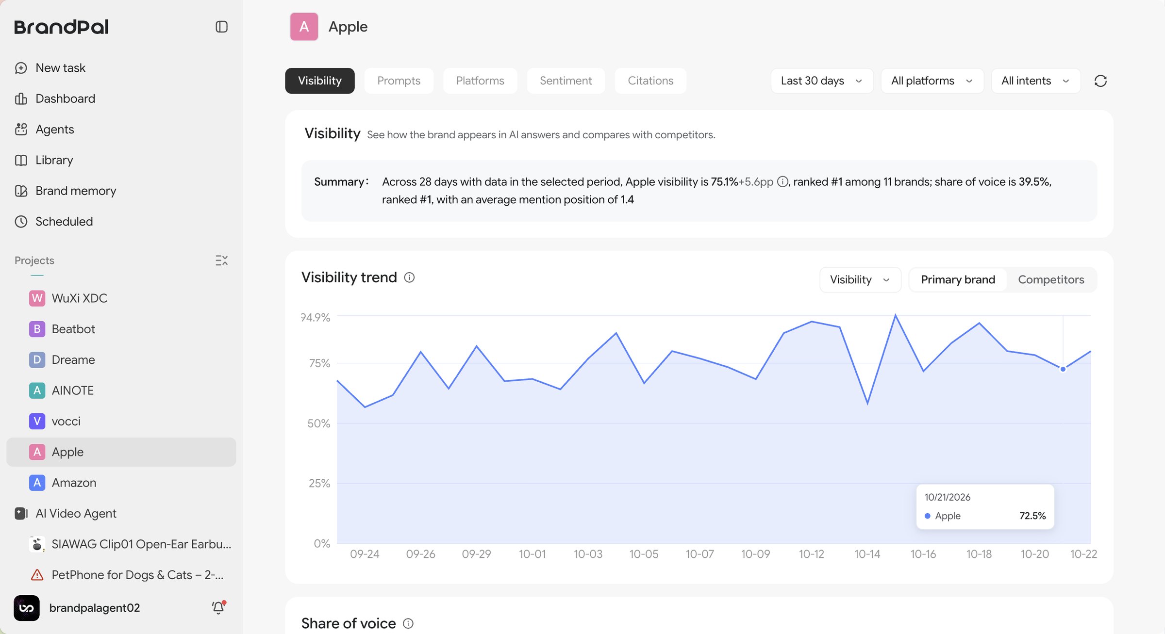Click the AI Video Agent icon
The width and height of the screenshot is (1165, 634).
(21, 513)
